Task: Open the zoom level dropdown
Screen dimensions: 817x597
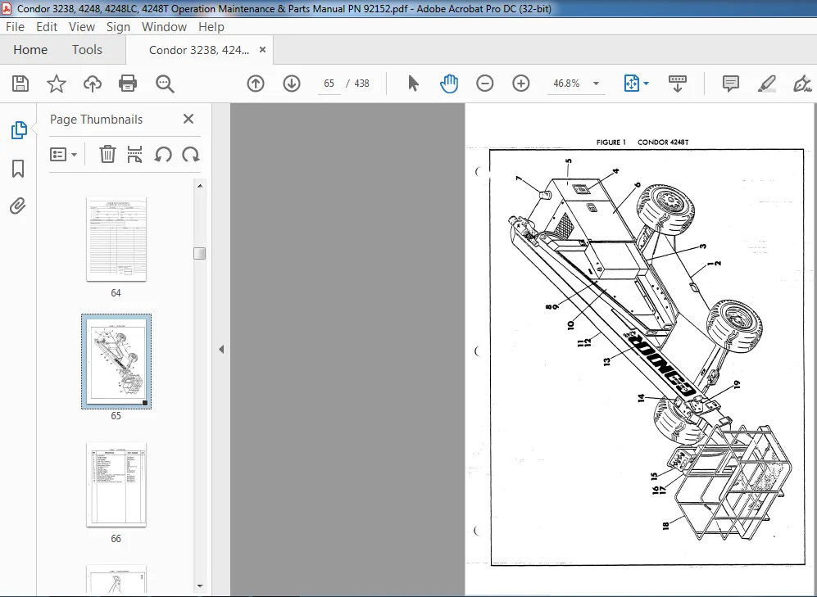Action: (x=596, y=84)
